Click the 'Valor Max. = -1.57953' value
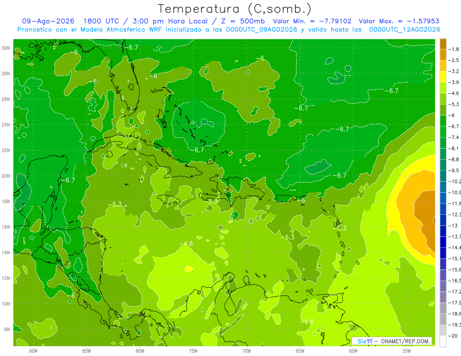The image size is (461, 356). coord(399,22)
